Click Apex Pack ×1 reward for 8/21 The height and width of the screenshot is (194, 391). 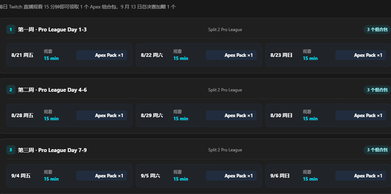(x=102, y=55)
